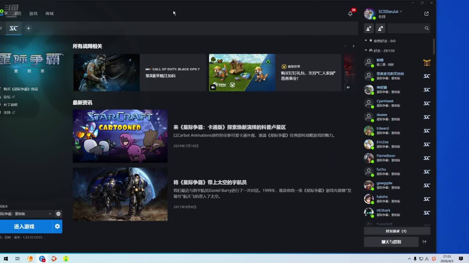469x263 pixels.
Task: Click the add friend icon
Action: 369,28
